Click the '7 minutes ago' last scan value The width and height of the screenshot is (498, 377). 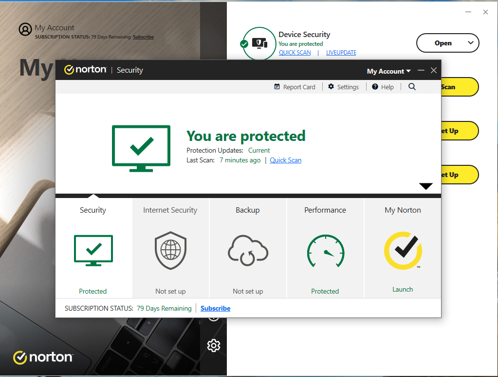coord(240,160)
